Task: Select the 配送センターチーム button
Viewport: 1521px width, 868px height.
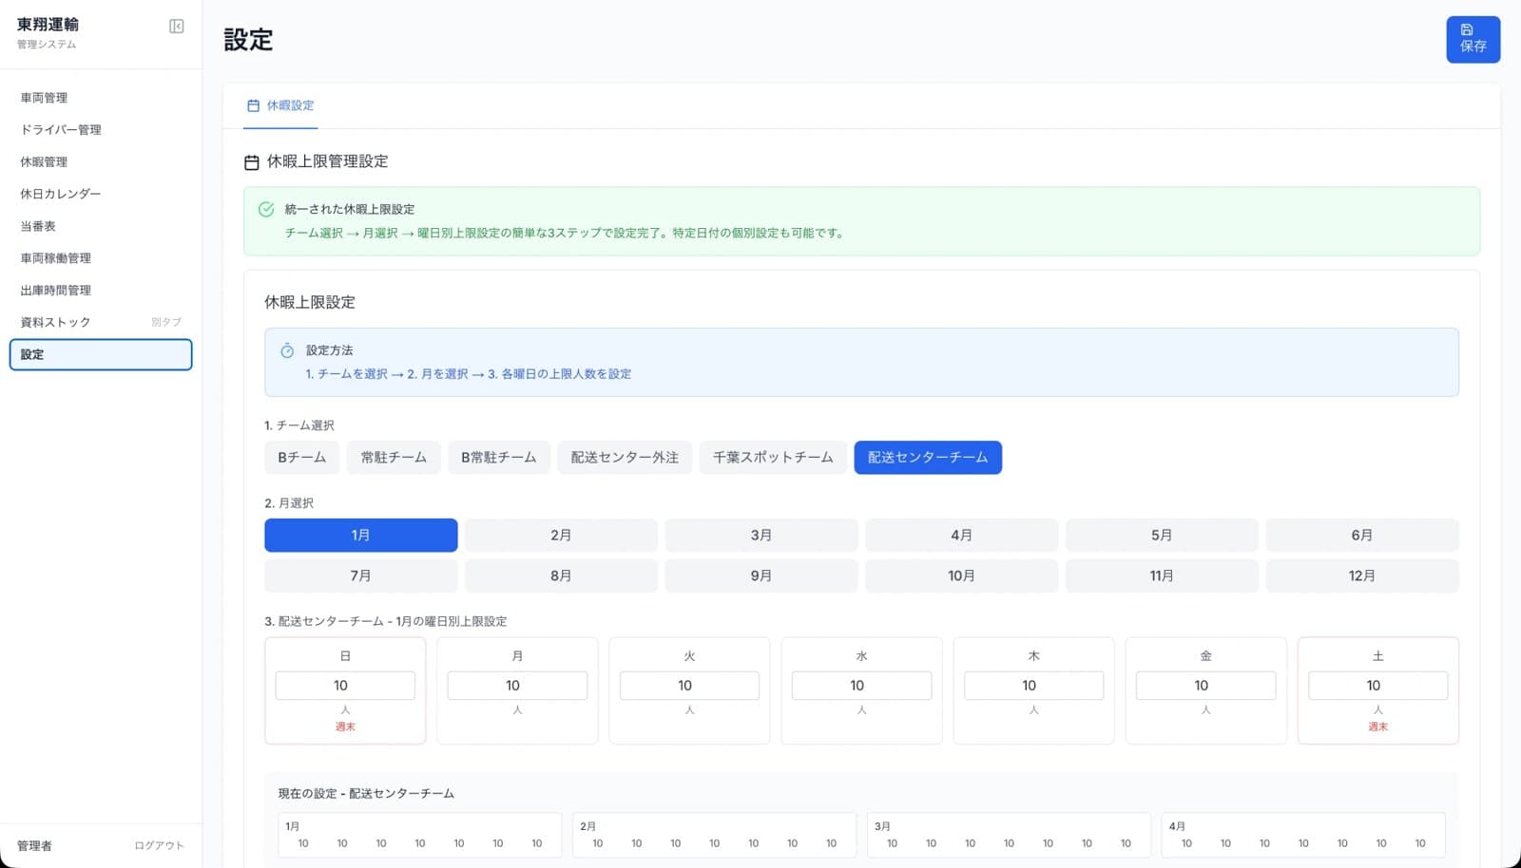Action: tap(928, 458)
